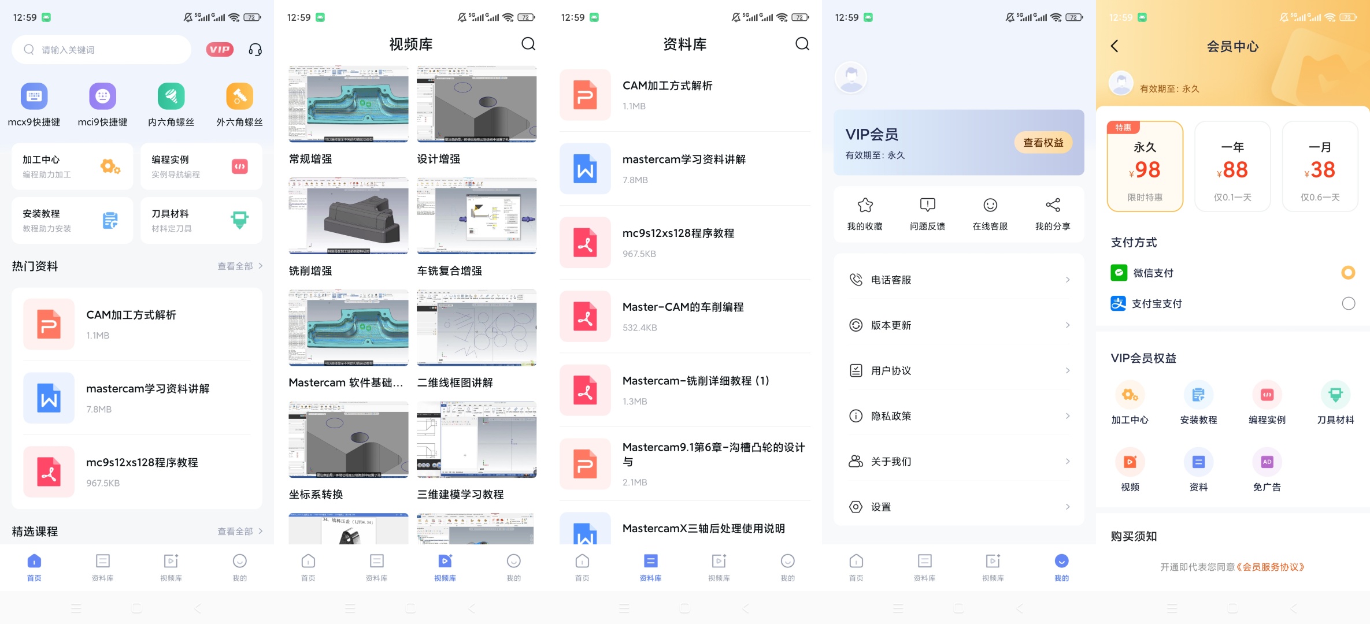Open 我的收藏 star icon
Viewport: 1370px width, 624px height.
(865, 205)
